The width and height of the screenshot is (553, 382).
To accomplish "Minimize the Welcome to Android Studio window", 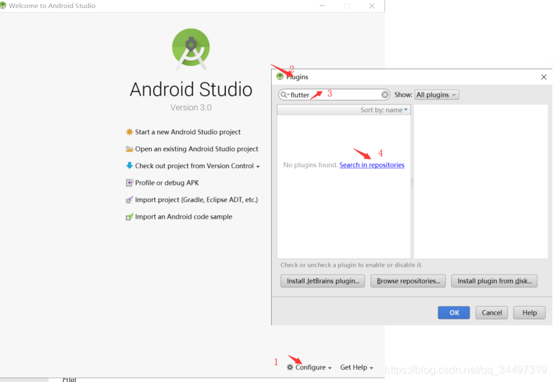I will pos(322,6).
